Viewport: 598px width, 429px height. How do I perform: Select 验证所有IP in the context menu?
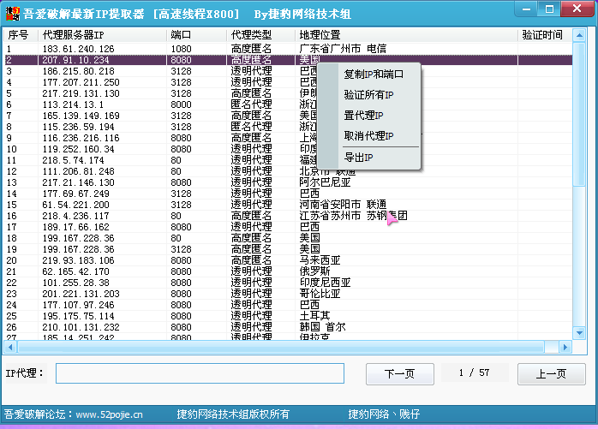[x=368, y=95]
